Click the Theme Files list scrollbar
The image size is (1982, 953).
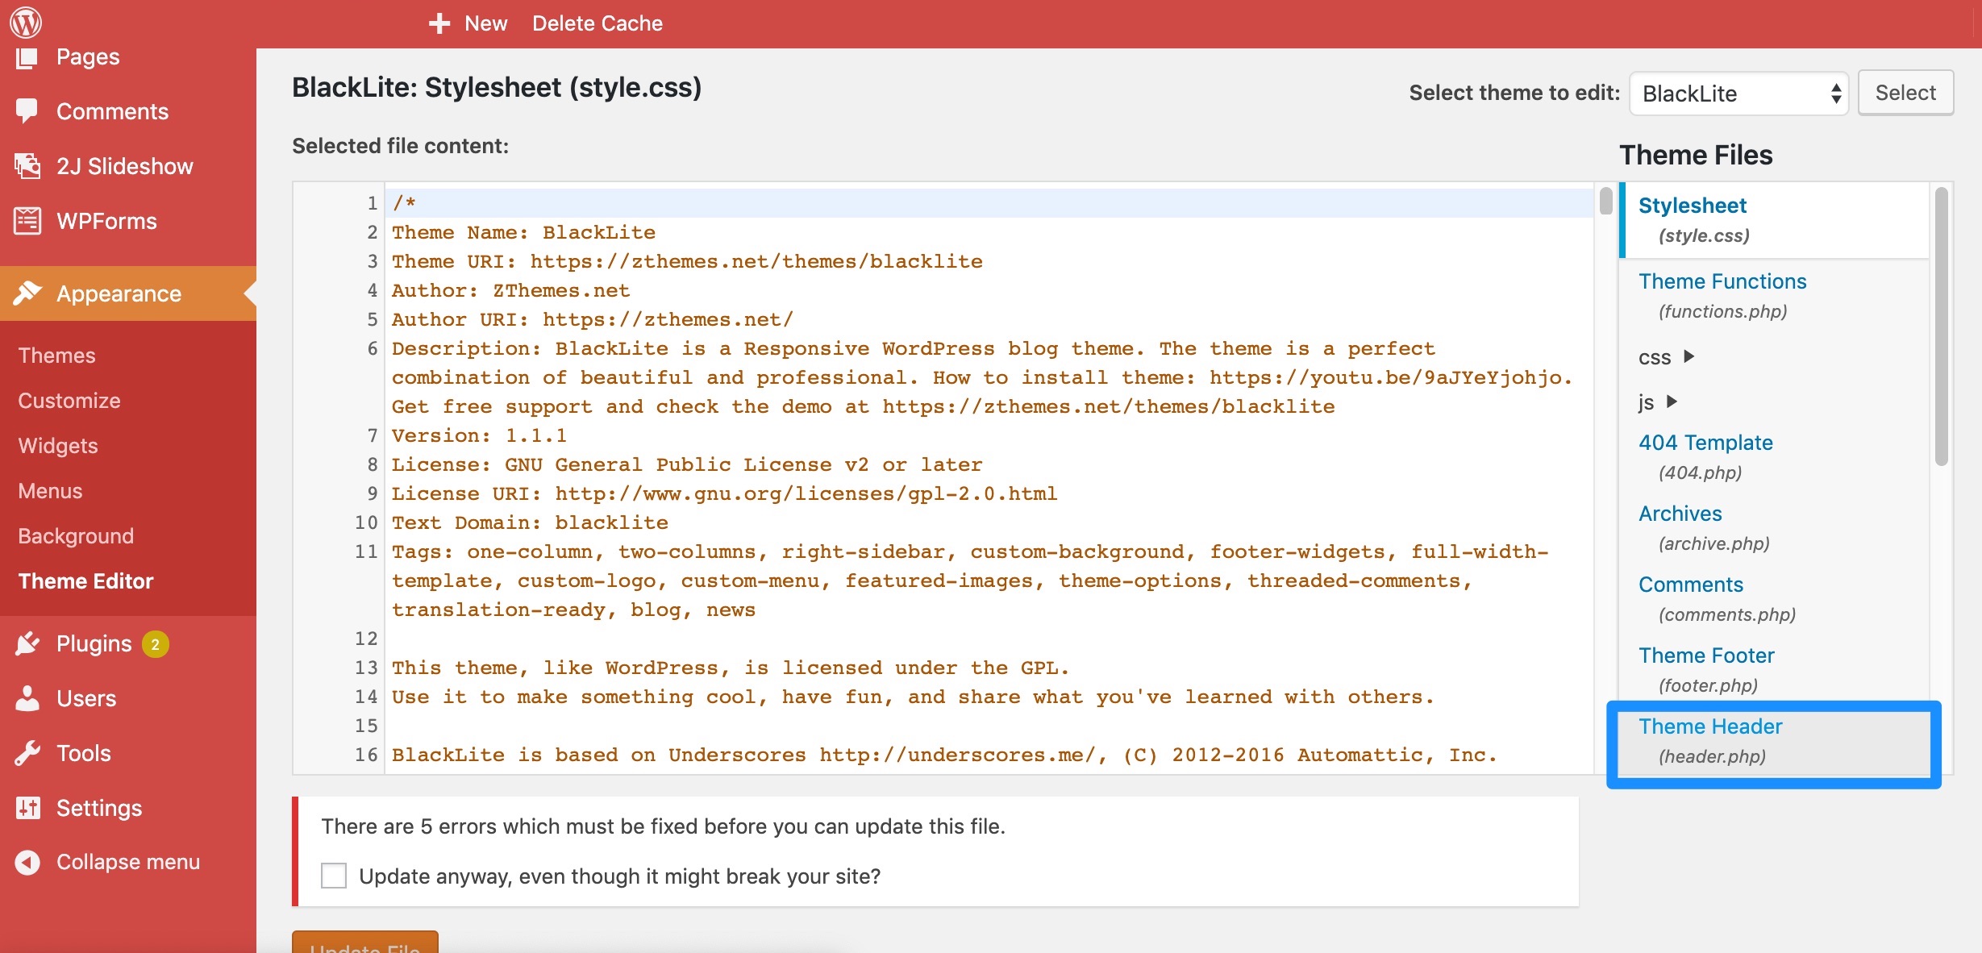pyautogui.click(x=1941, y=327)
